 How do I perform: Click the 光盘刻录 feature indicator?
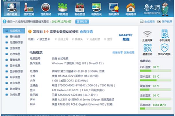click(93, 39)
